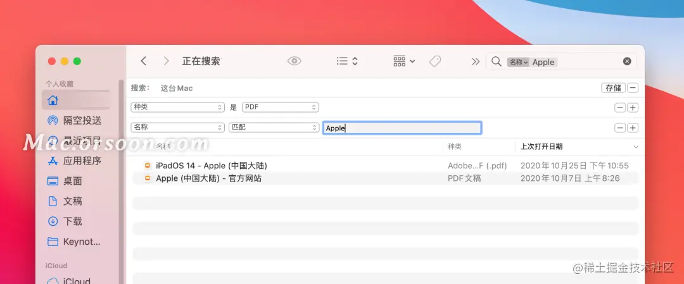Select file iPadOS 14 - Apple (中国大陆)
Screen dimensions: 684x284
[x=212, y=166]
